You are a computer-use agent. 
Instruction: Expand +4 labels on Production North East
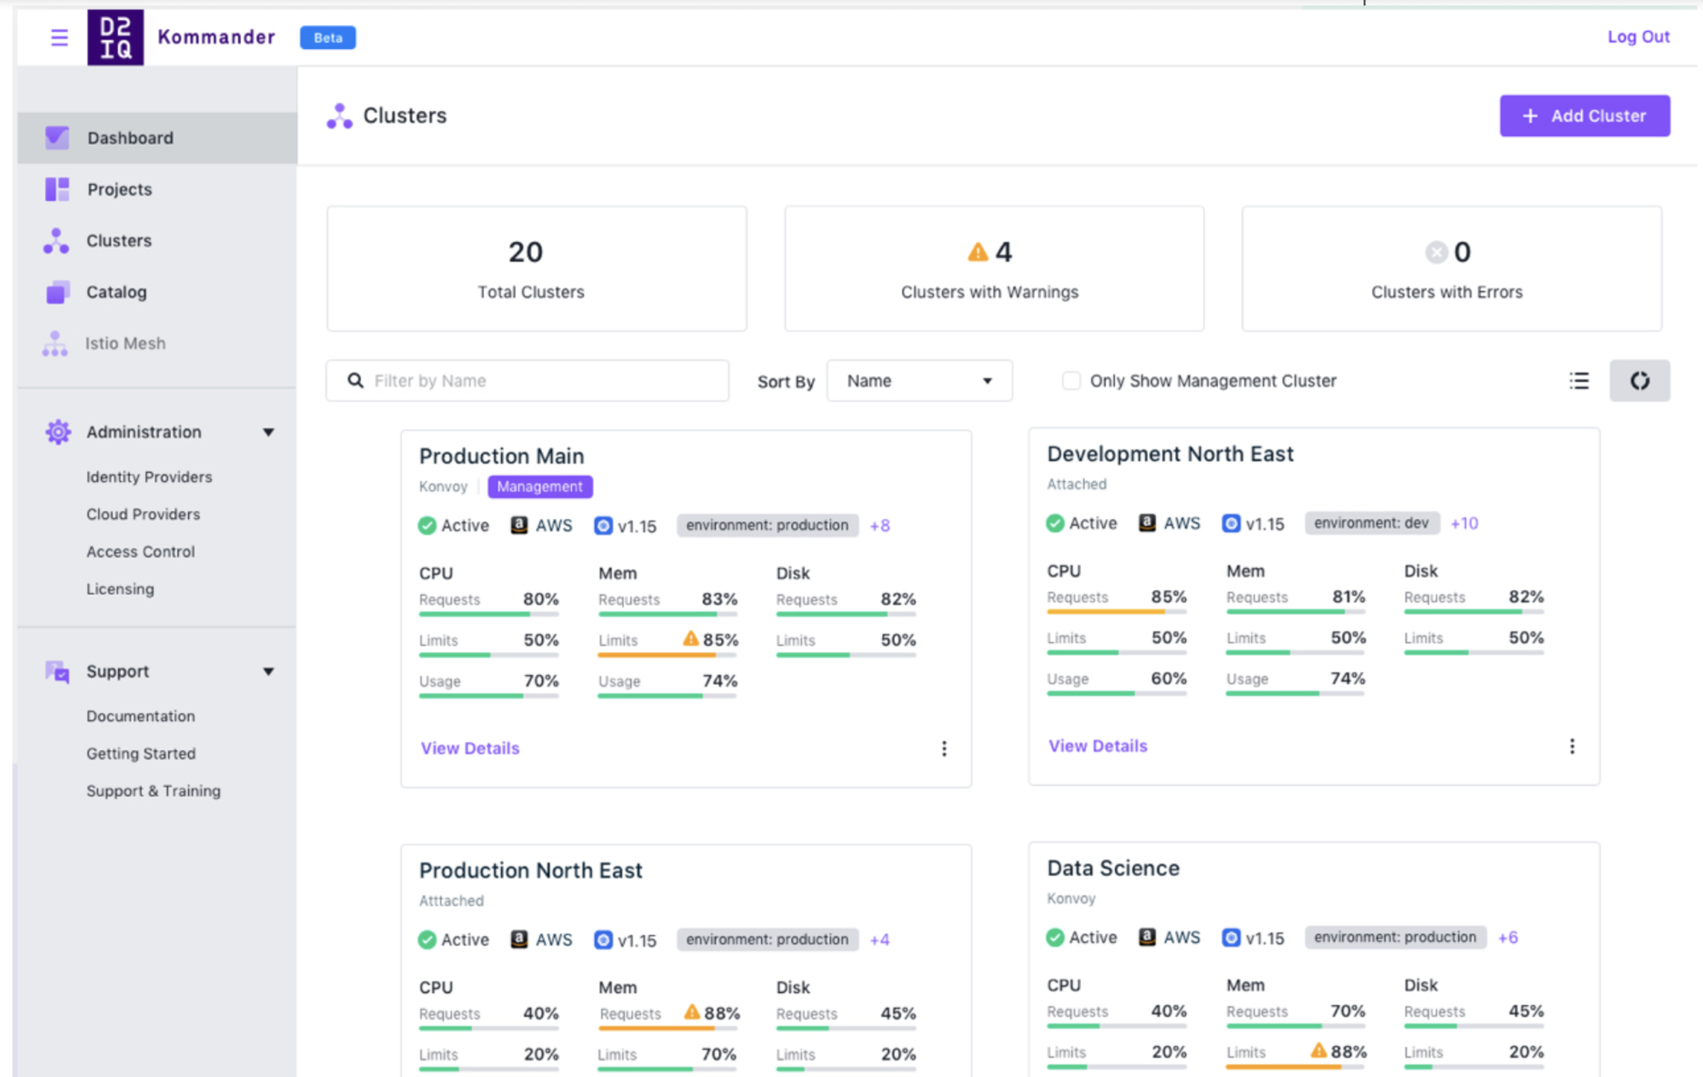(880, 940)
